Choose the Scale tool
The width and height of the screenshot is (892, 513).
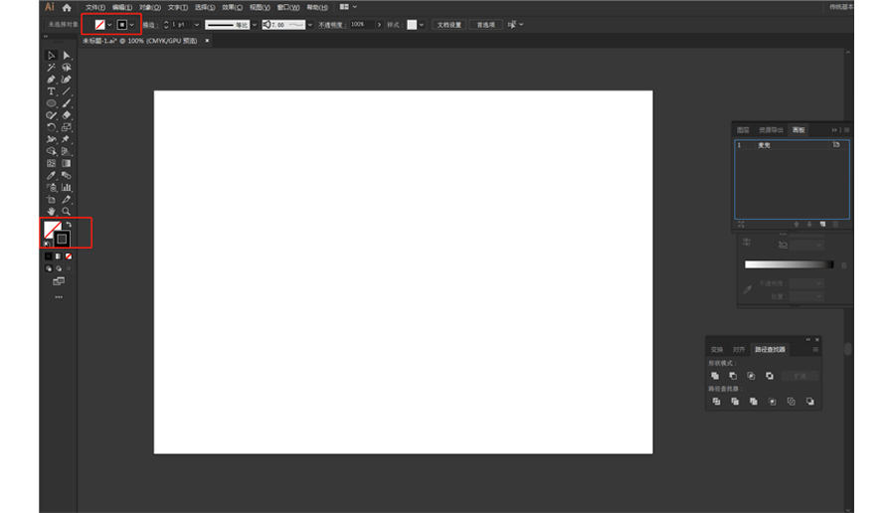coord(67,127)
